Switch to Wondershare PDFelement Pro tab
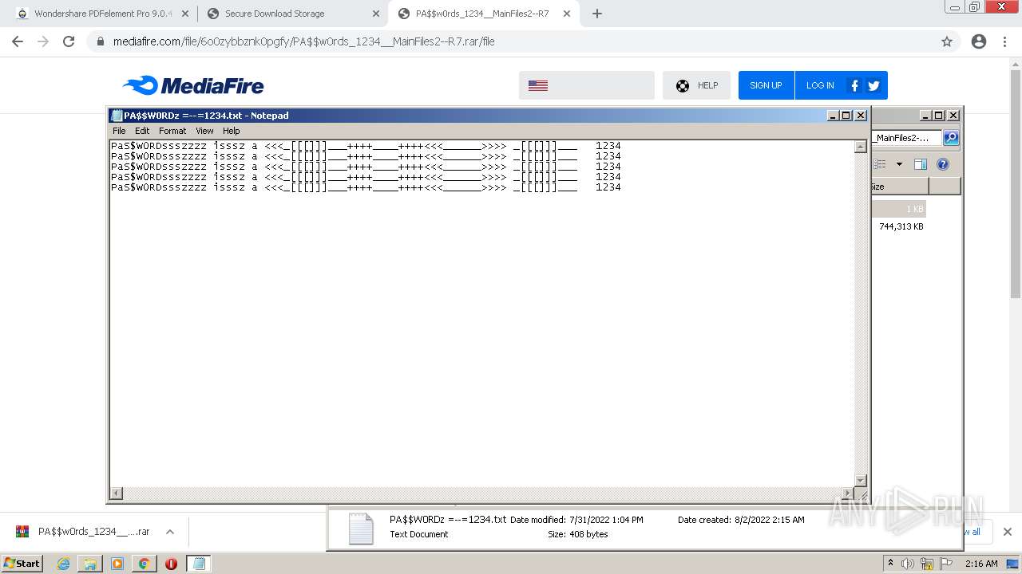The width and height of the screenshot is (1022, 574). coord(103,14)
